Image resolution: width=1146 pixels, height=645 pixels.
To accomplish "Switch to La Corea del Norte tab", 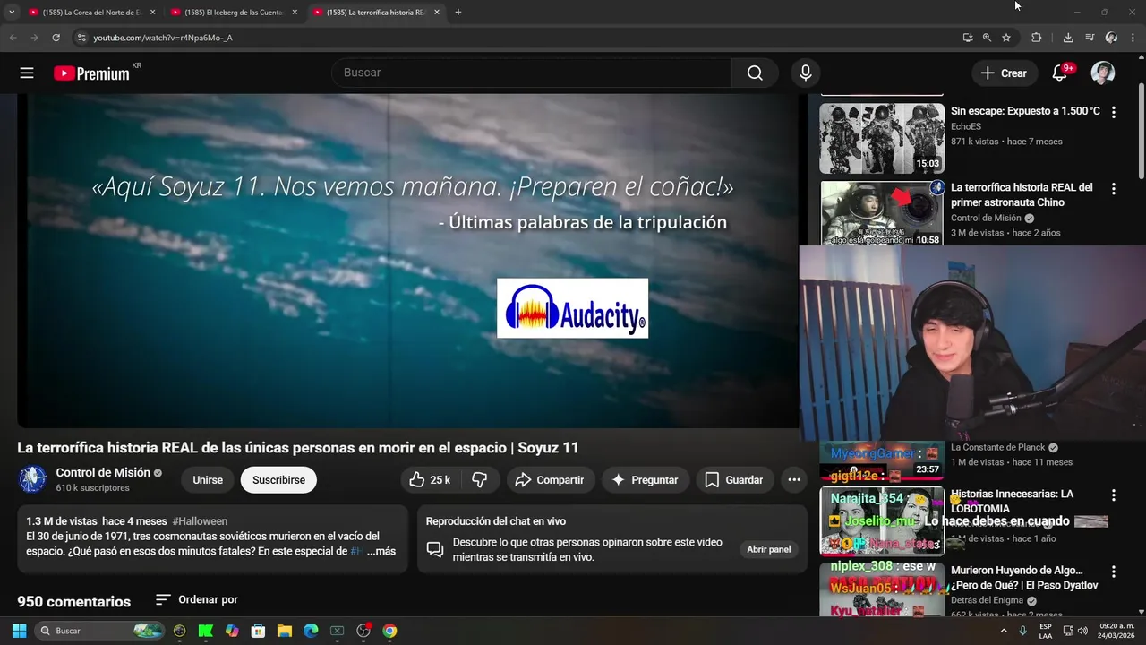I will tap(92, 13).
